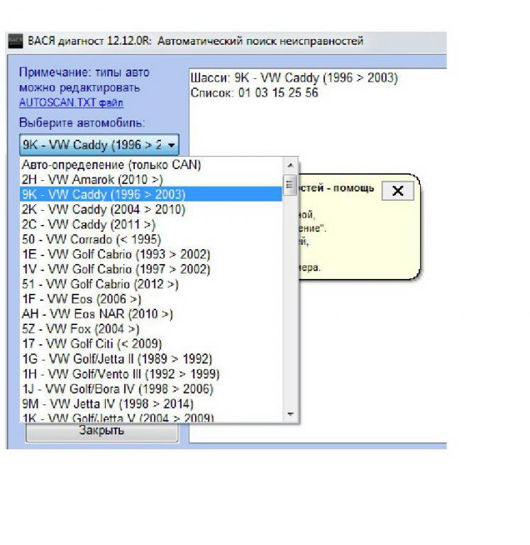Choose 9M - VW Jetta IV (1998 > 2014)
This screenshot has height=545, width=530.
(x=151, y=404)
